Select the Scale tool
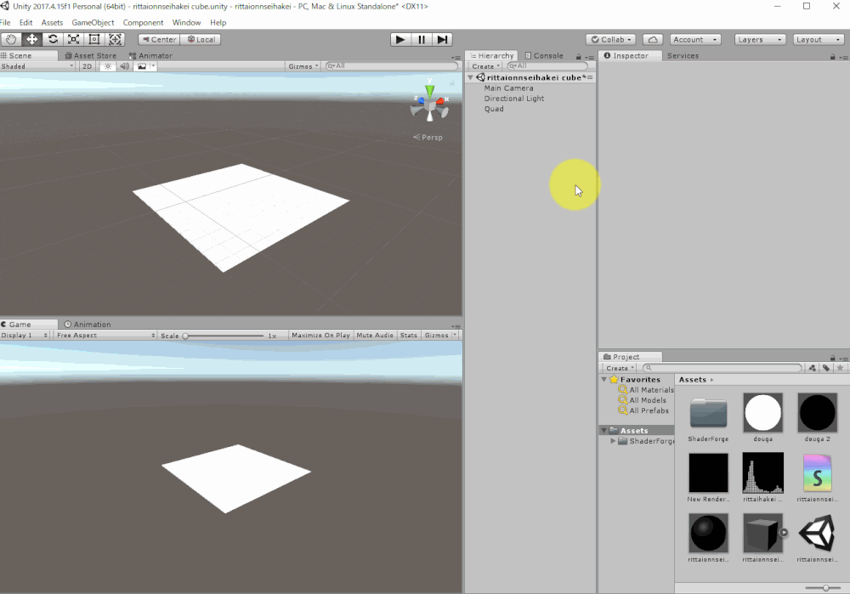Screen dimensions: 850x594 [73, 40]
